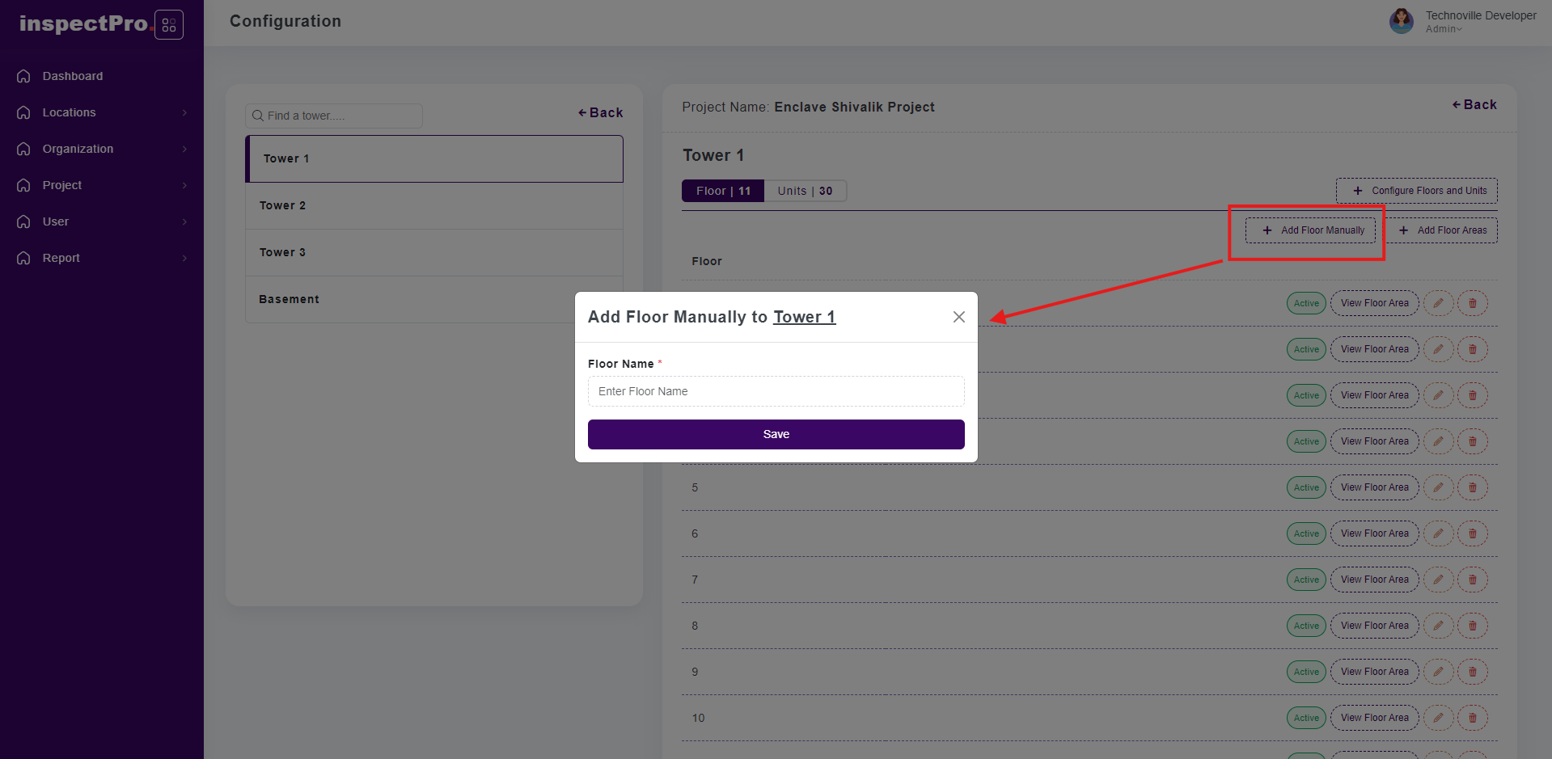Click the user profile avatar picture

(x=1401, y=21)
